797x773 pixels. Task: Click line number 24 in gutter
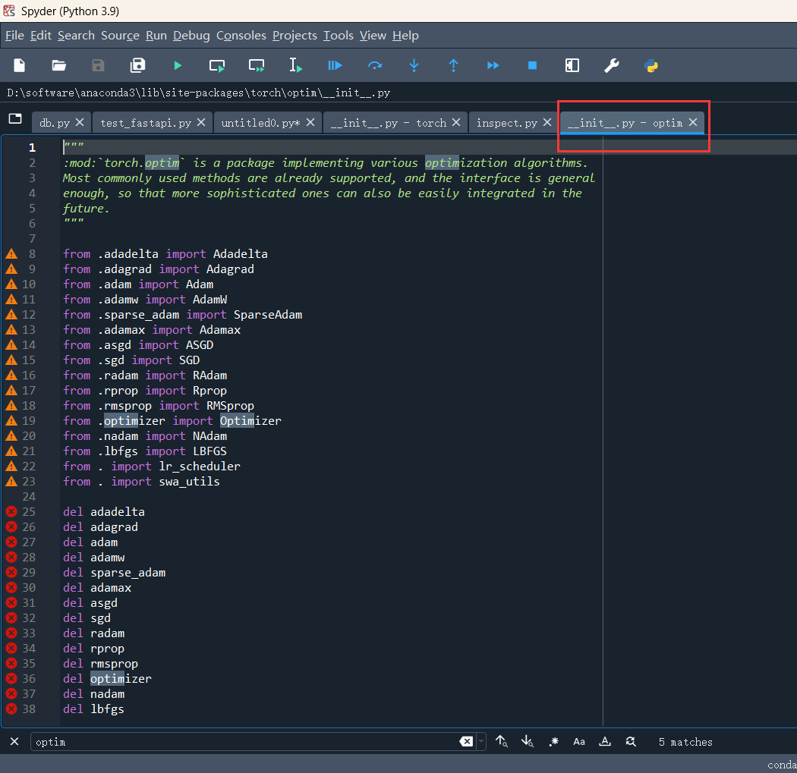(29, 497)
